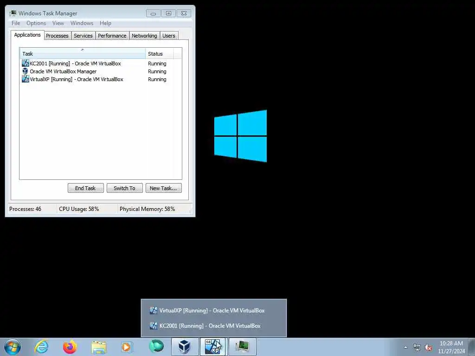Click CPU Usage: 58% status entry
Viewport: 475px width, 356px height.
(x=79, y=209)
